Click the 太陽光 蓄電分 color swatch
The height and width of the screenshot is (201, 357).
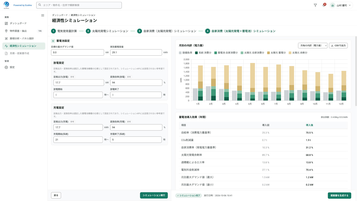pos(268,53)
